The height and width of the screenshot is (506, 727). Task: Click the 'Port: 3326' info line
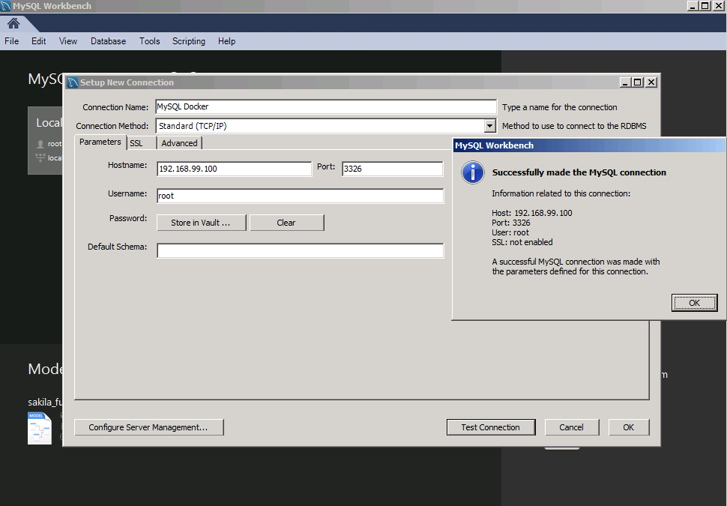click(511, 223)
